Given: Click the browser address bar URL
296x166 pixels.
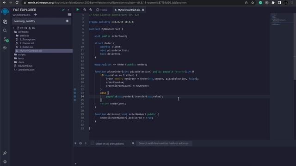Looking at the screenshot, I should pos(107,3).
